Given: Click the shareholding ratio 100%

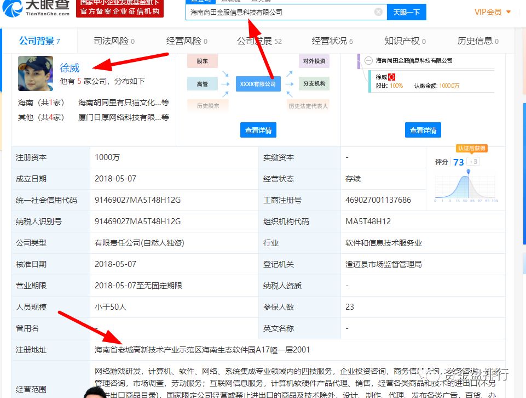Looking at the screenshot, I should point(396,86).
